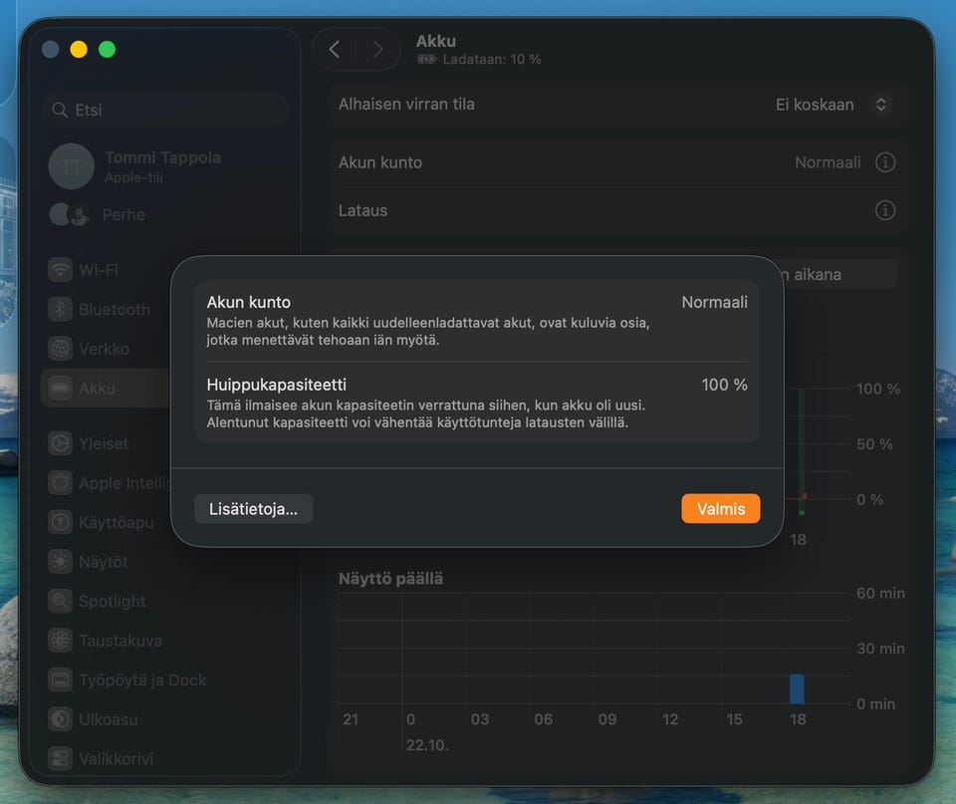
Task: Select the Apple Intelligence sidebar icon
Action: click(61, 483)
